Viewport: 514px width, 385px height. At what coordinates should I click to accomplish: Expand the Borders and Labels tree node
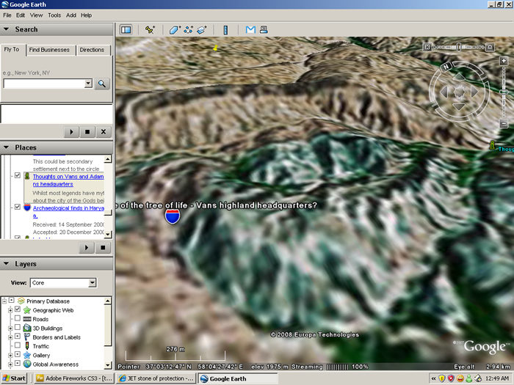(x=10, y=337)
